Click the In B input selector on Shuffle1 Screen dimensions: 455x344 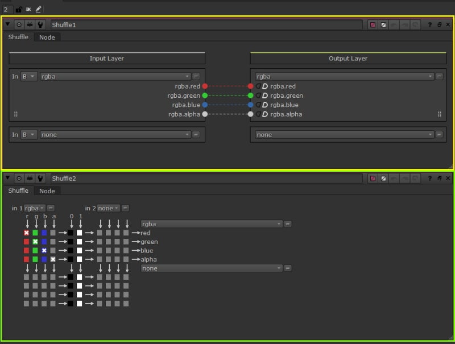click(x=27, y=76)
